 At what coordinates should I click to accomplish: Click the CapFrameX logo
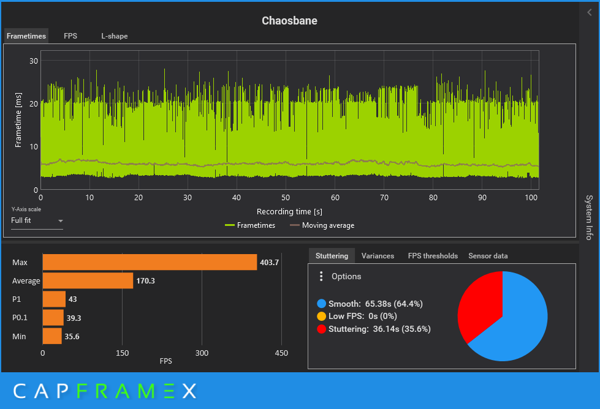[x=105, y=391]
